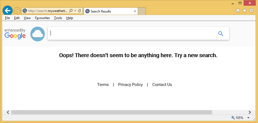Click the Back navigation arrow button
258x123 pixels.
[x=7, y=11]
